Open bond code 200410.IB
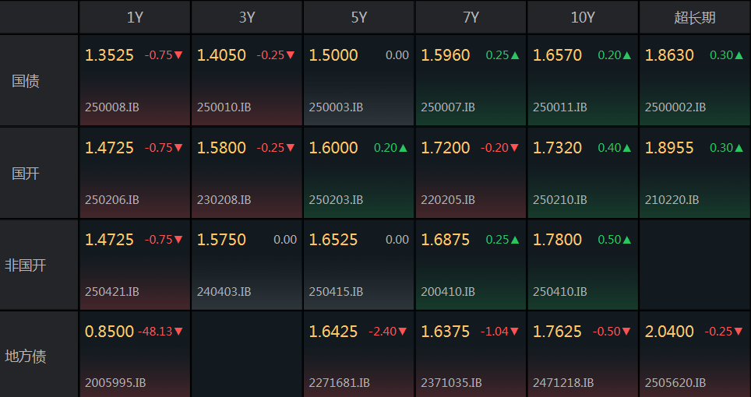 [448, 291]
